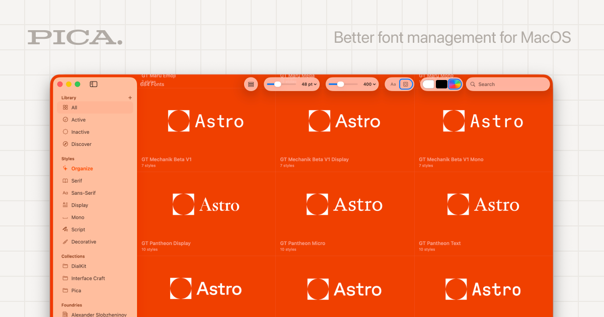The height and width of the screenshot is (317, 604).
Task: Pick the rainbow color swatch
Action: pos(455,84)
